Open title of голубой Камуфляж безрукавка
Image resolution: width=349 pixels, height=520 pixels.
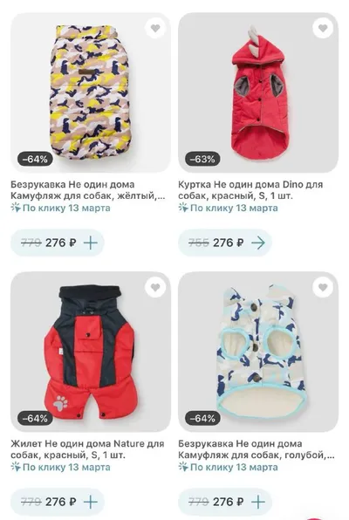(257, 449)
